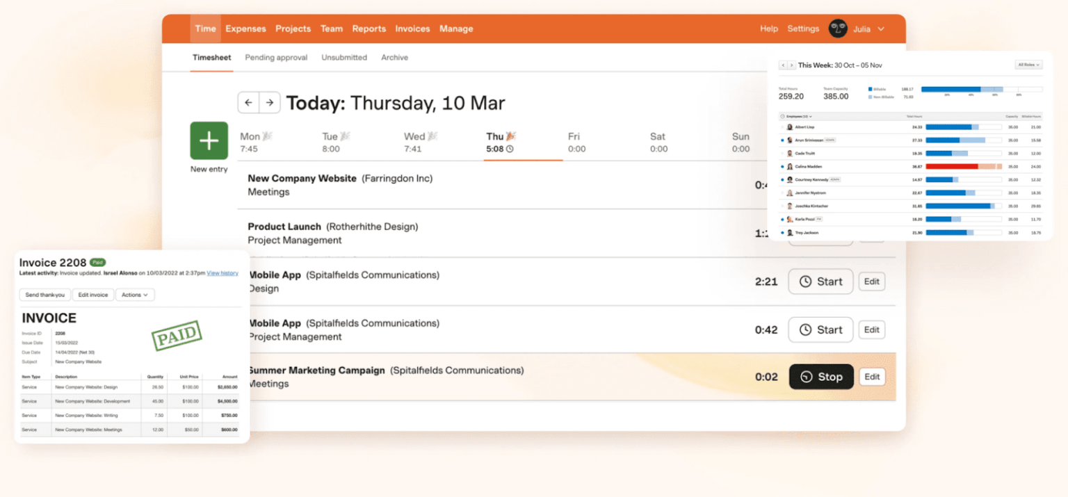The height and width of the screenshot is (497, 1068).
Task: Edit the Mobile App Design time entry
Action: click(872, 281)
